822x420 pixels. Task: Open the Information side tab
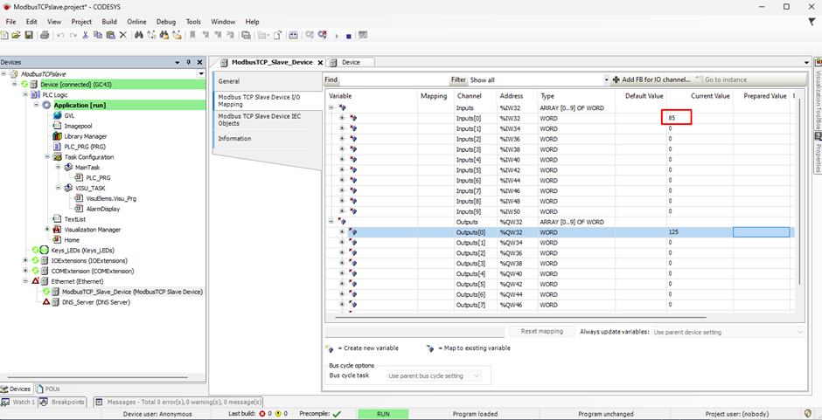pyautogui.click(x=268, y=139)
